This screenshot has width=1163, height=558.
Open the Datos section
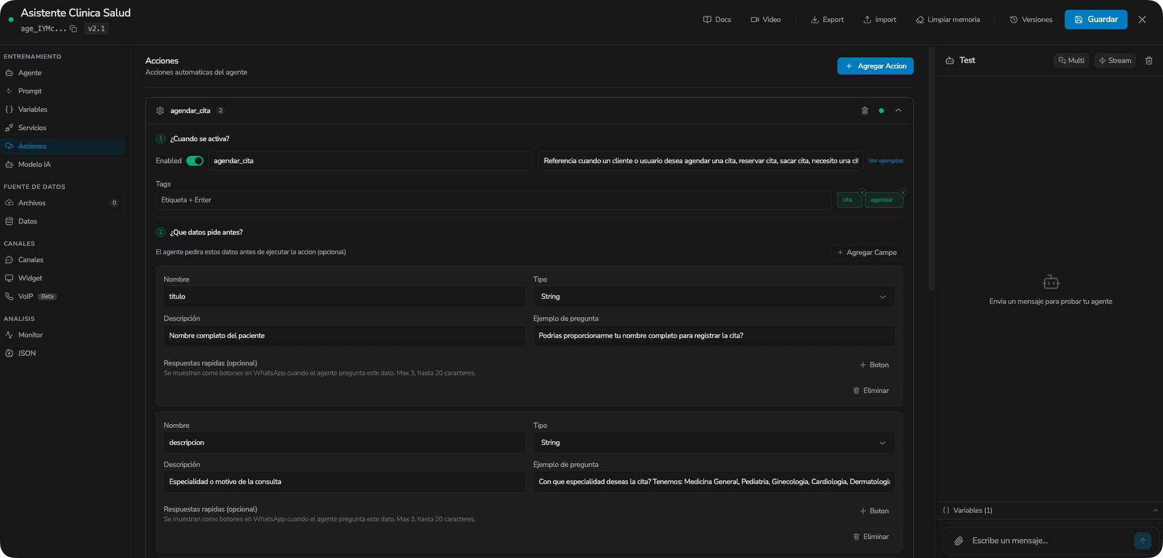[x=64, y=221]
